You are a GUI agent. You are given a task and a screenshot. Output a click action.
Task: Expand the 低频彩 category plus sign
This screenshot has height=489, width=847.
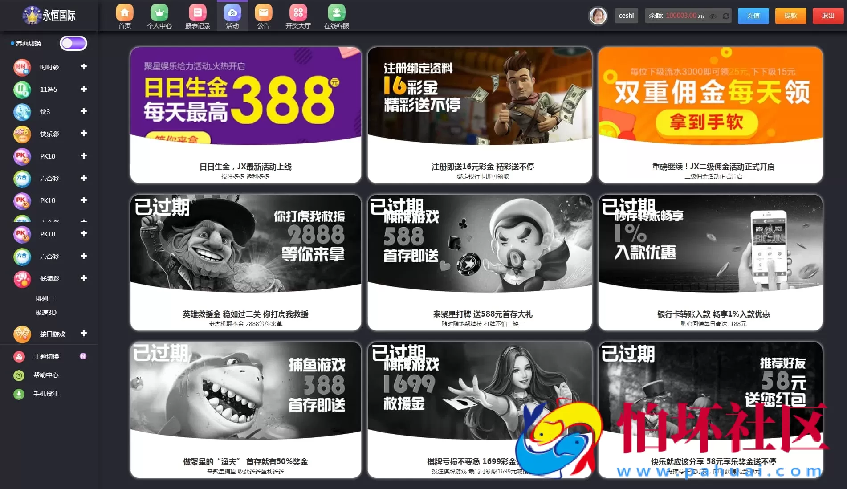pyautogui.click(x=83, y=278)
